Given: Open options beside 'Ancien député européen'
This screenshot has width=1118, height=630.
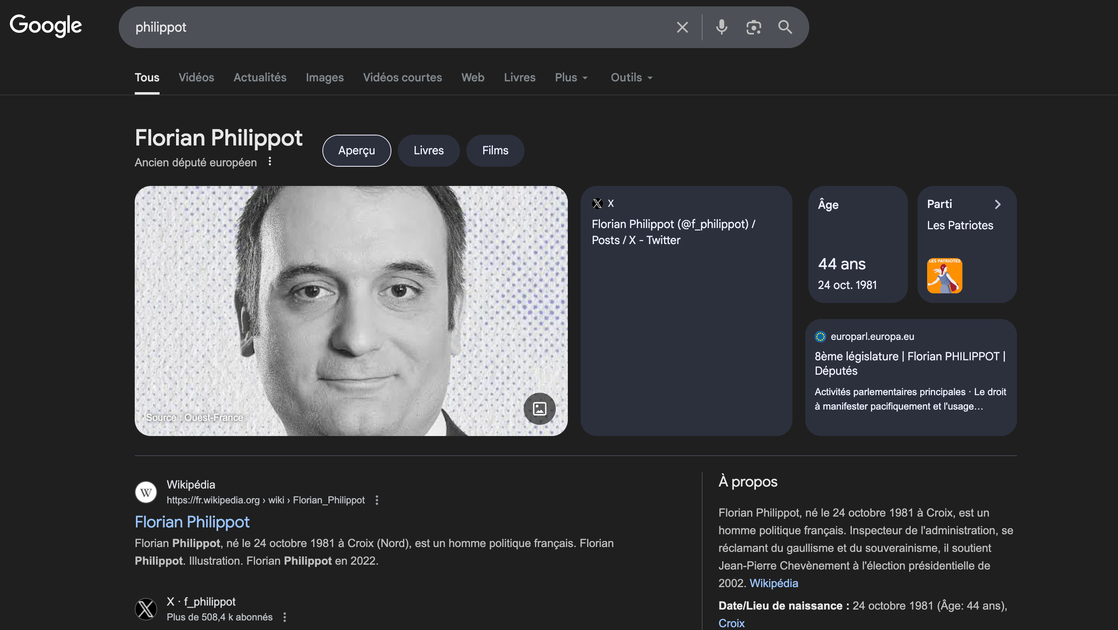Looking at the screenshot, I should pyautogui.click(x=269, y=162).
